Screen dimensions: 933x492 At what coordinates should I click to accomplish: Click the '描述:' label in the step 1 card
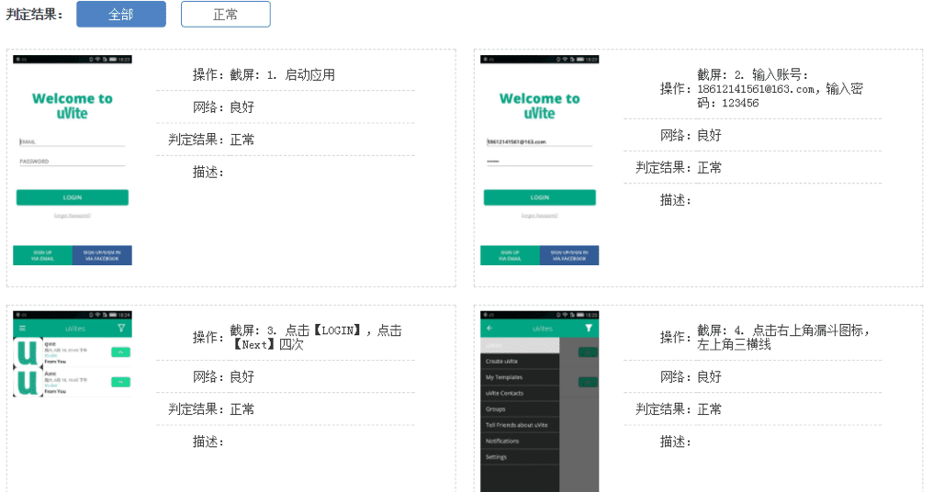(208, 173)
